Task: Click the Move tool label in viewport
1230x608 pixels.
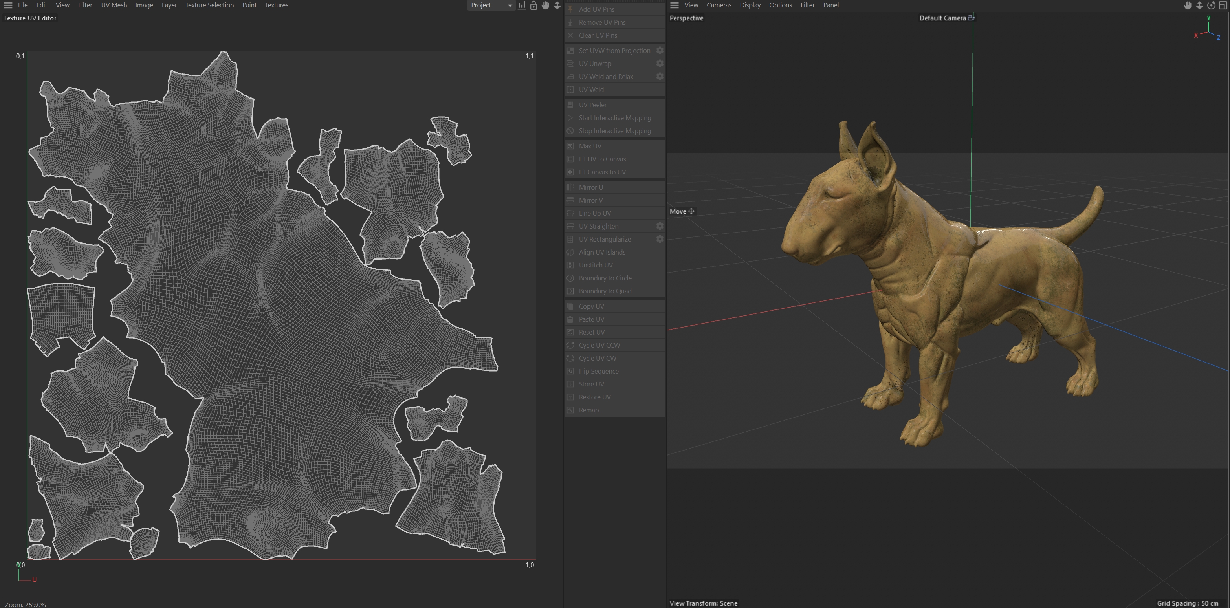Action: click(x=678, y=211)
